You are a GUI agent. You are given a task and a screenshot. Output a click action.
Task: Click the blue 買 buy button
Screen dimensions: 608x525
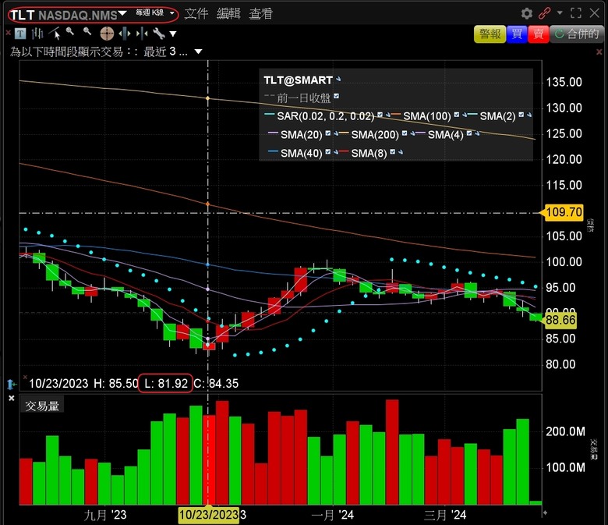pyautogui.click(x=517, y=34)
